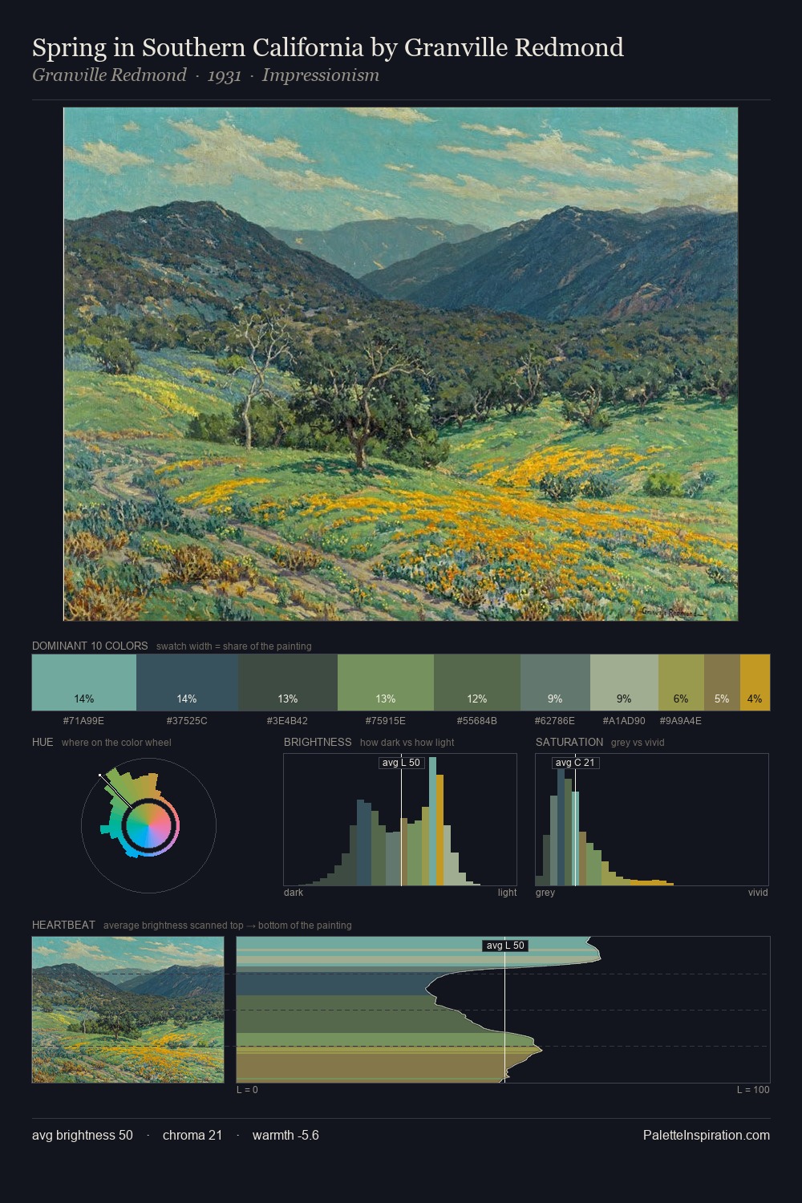Choose the 13% green swatch above #75915E
802x1203 pixels.
pos(386,683)
